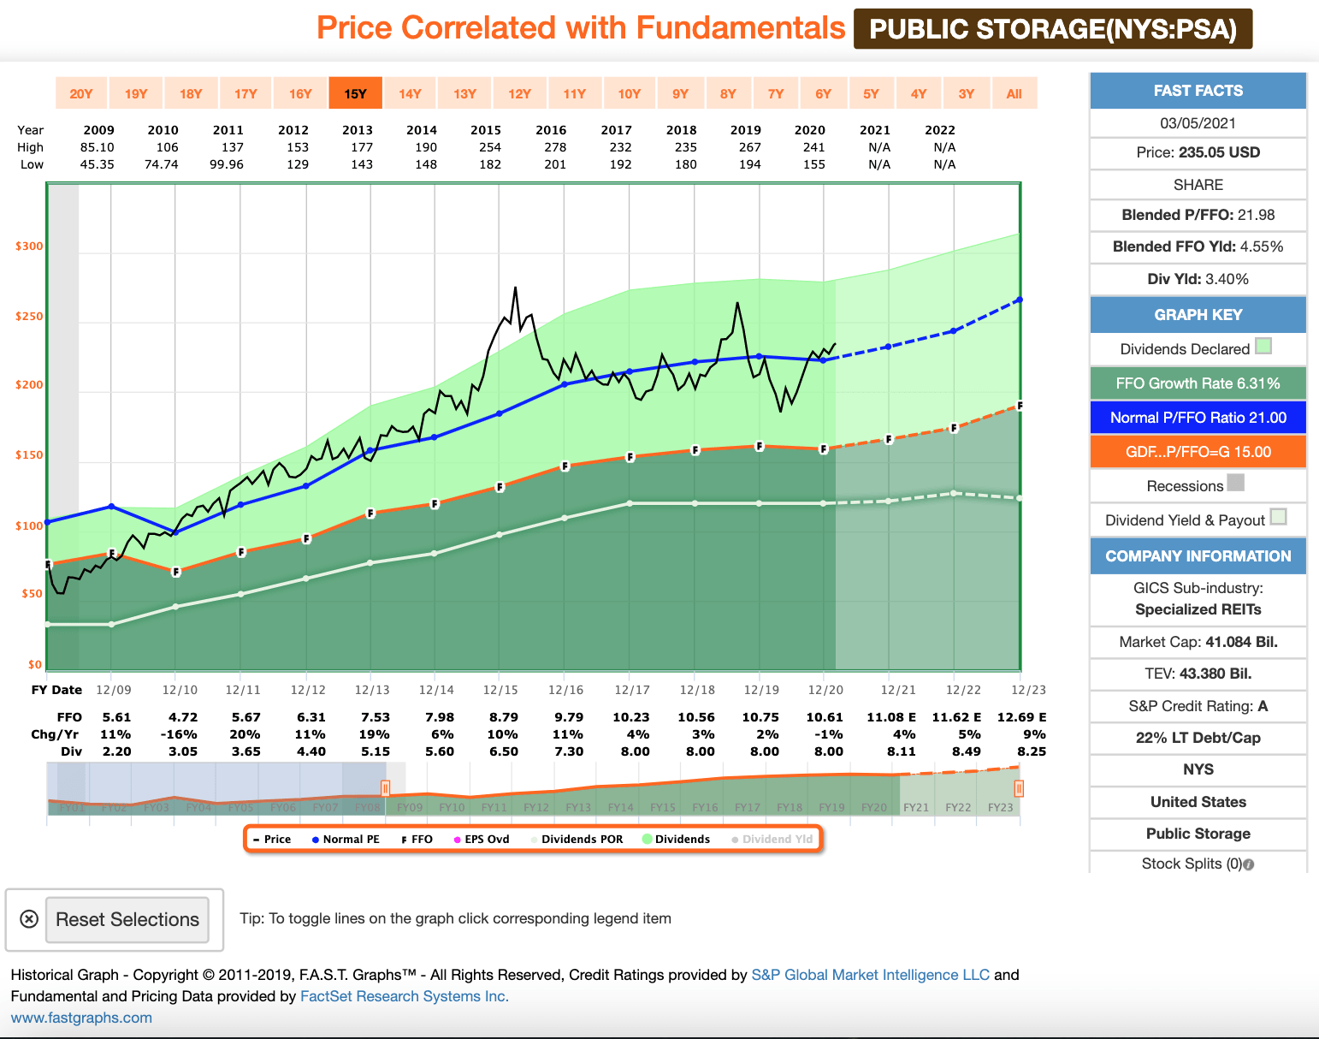Choose the 6Y range tab
This screenshot has width=1319, height=1039.
823,93
